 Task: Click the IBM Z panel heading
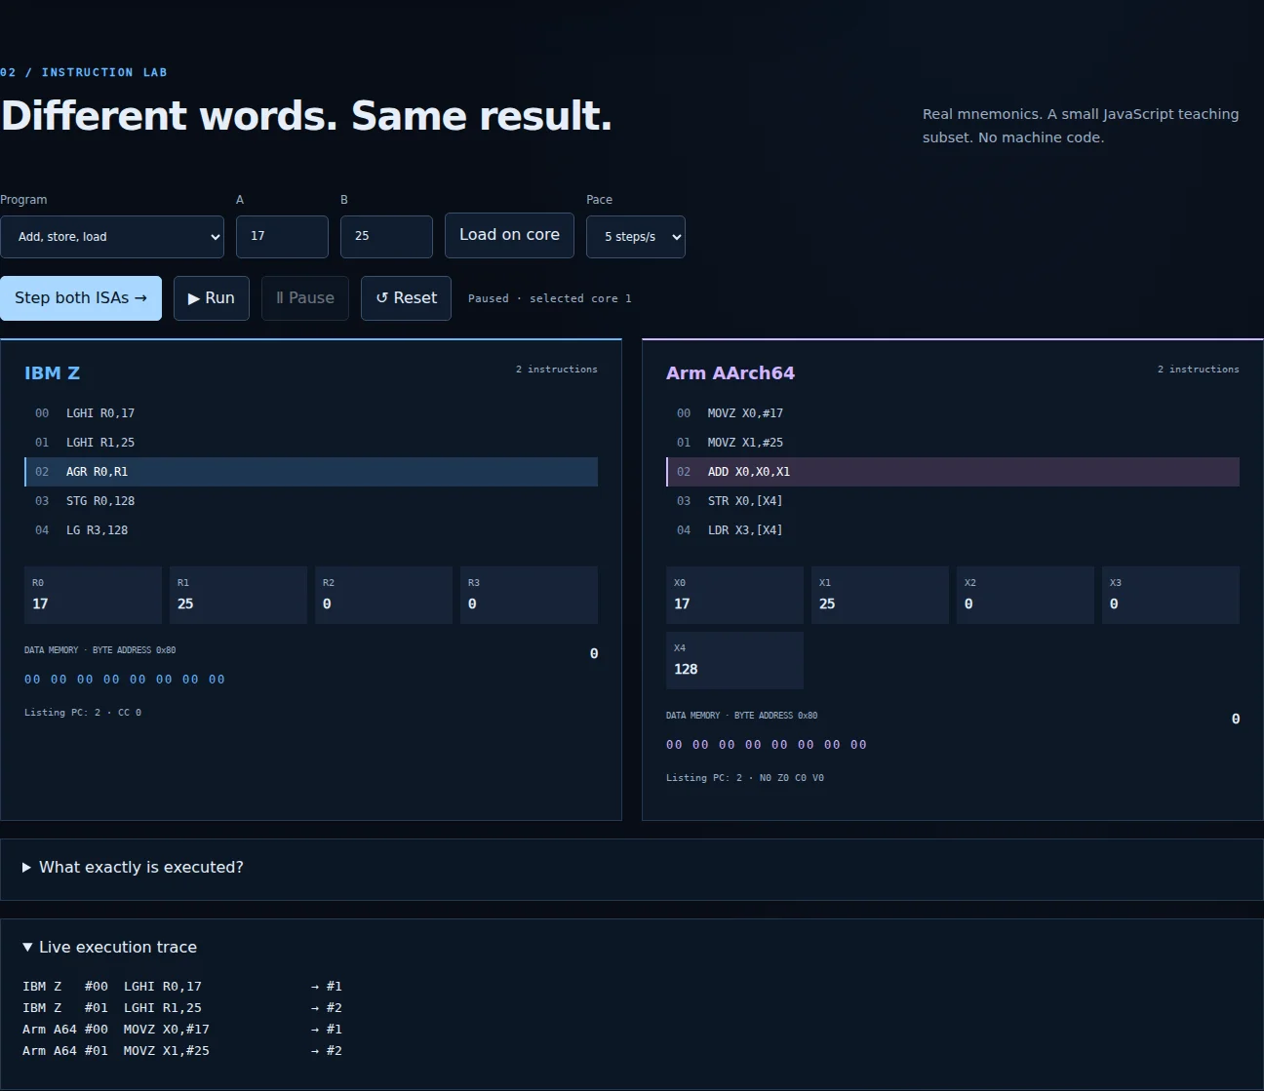[x=53, y=373]
